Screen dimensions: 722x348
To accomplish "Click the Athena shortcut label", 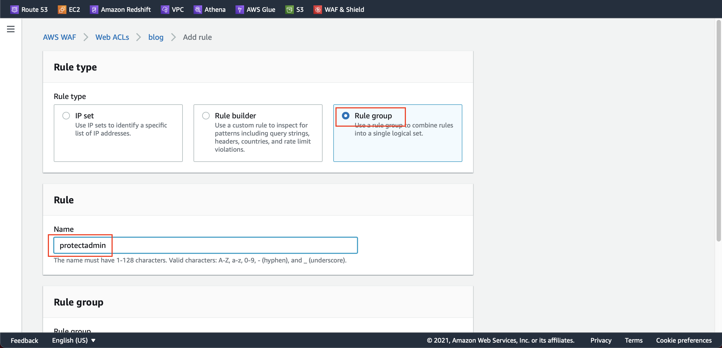I will (215, 9).
